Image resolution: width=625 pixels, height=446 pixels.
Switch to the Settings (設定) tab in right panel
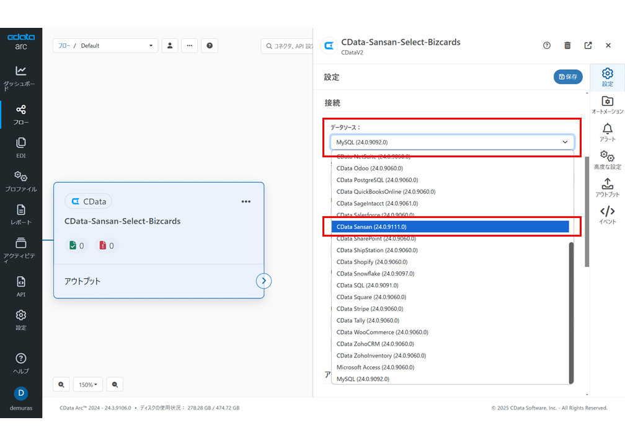pyautogui.click(x=608, y=77)
